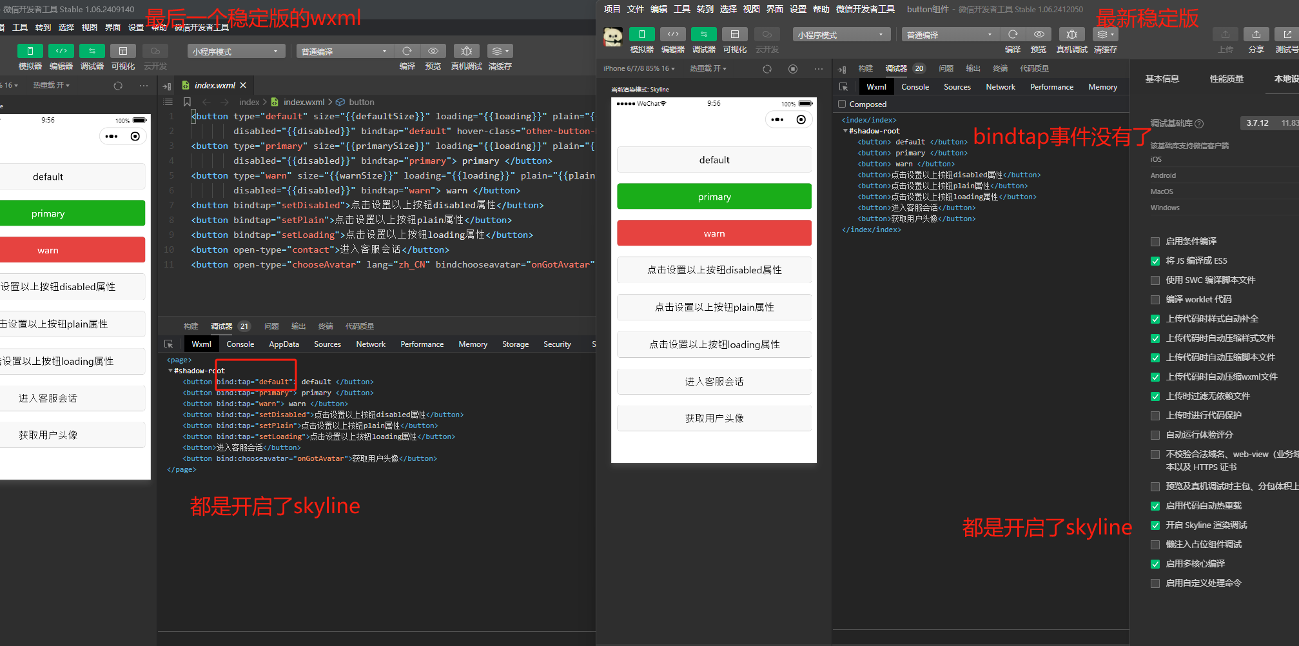
Task: Toggle the 编辑器 code icon in left window
Action: coord(61,51)
